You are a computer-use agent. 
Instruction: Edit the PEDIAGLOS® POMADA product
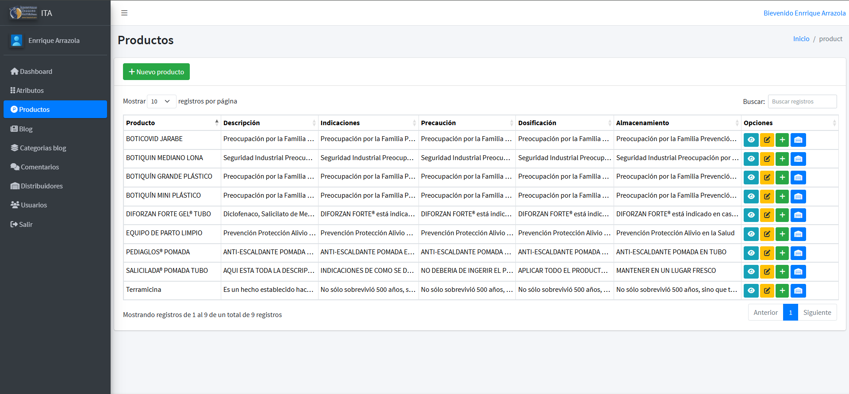(767, 253)
